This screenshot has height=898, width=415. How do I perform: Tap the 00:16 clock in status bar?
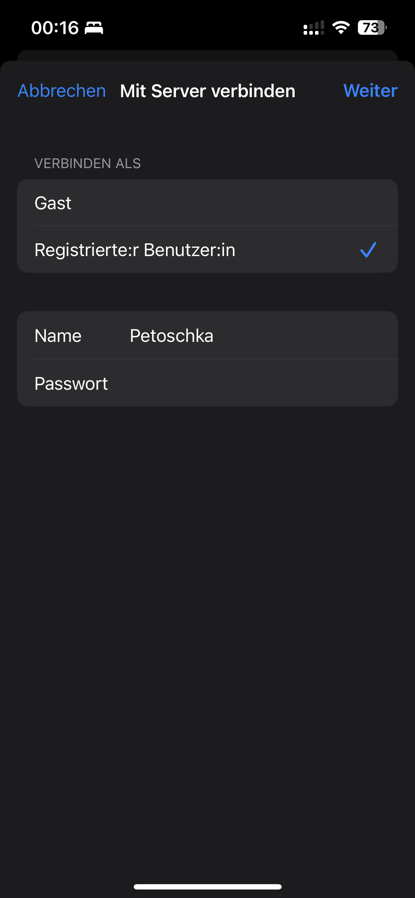[55, 28]
